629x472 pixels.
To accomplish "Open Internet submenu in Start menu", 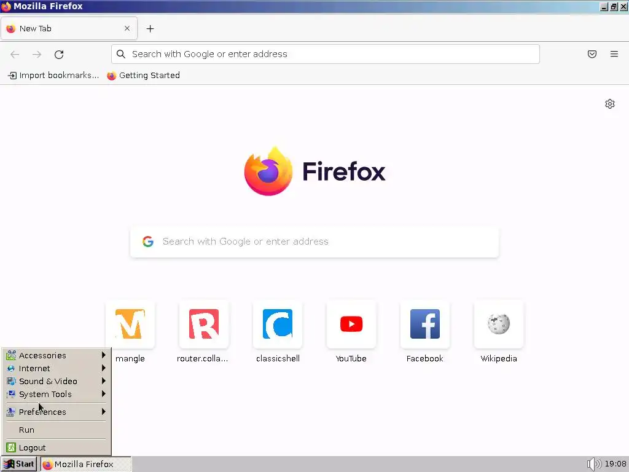I will tap(56, 368).
